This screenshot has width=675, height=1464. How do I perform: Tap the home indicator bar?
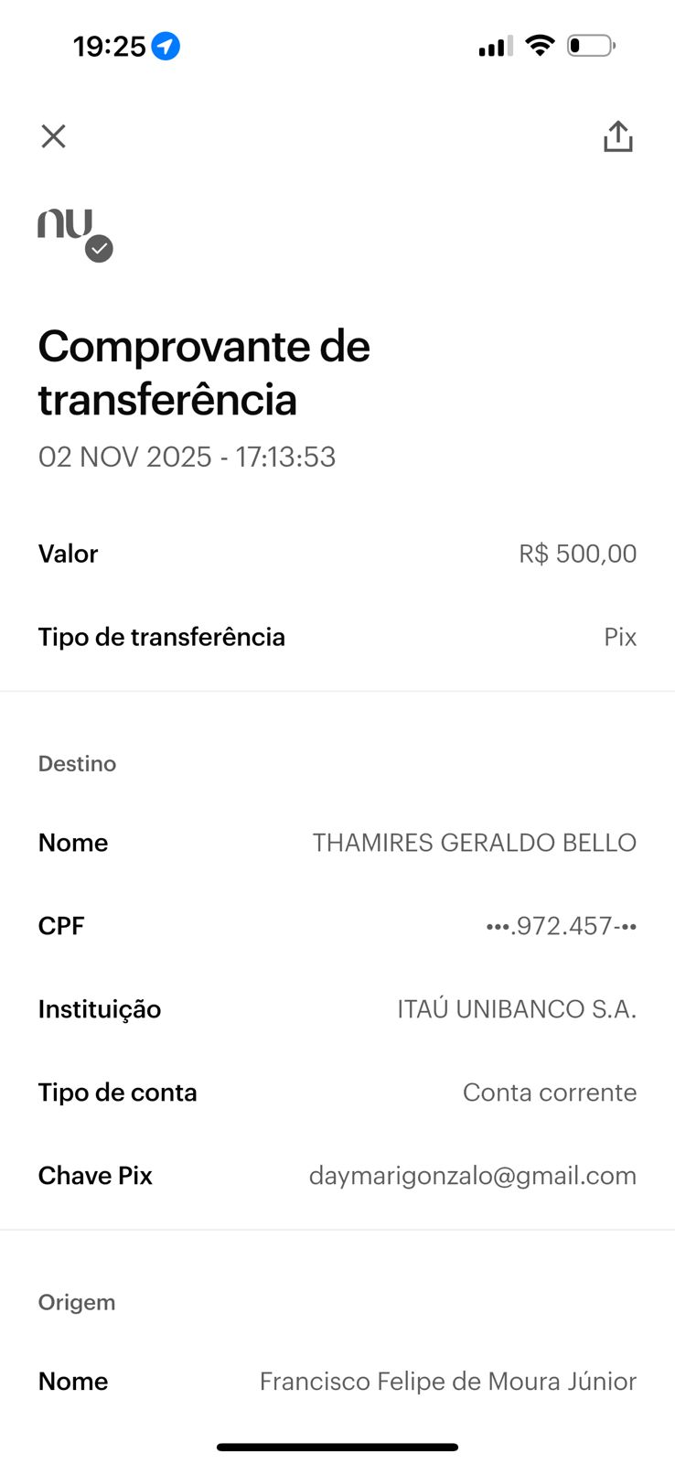coord(337,1448)
